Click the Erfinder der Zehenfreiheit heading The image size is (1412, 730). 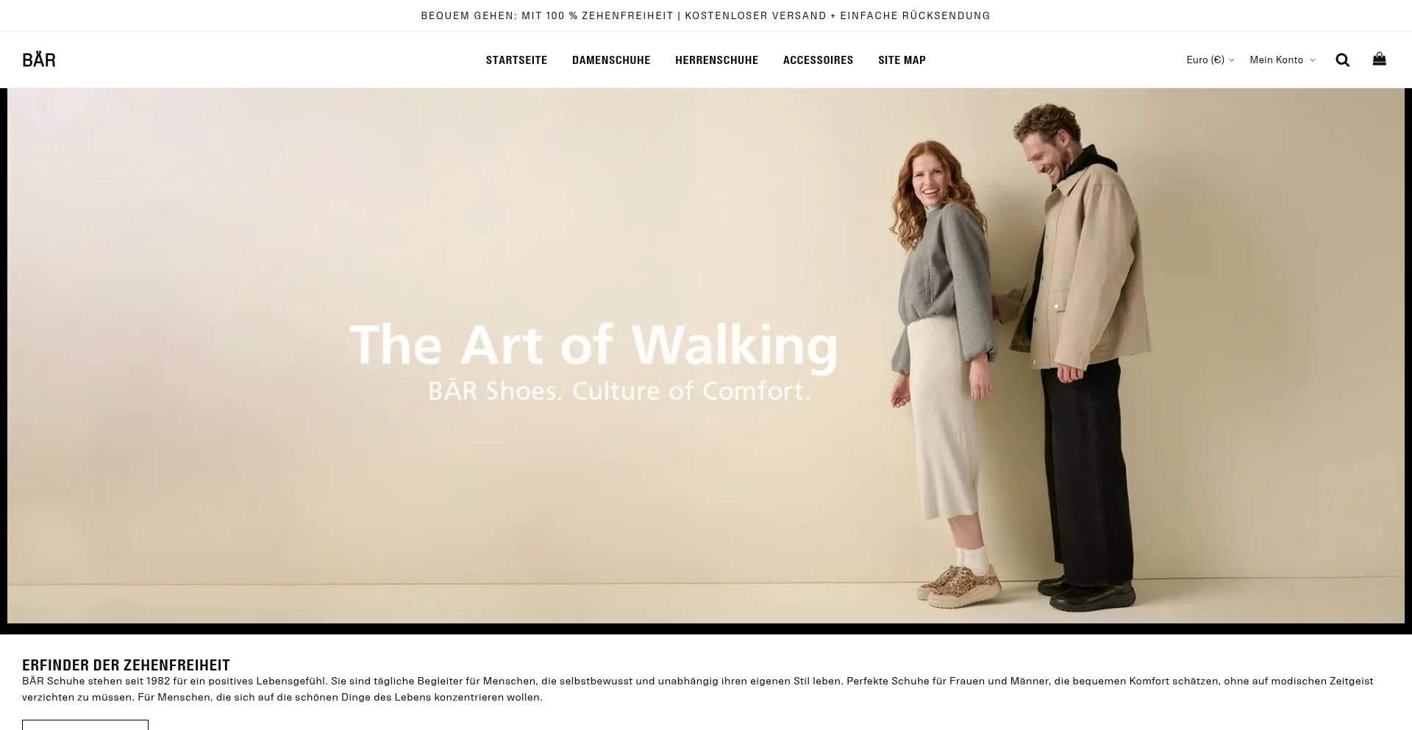(x=126, y=665)
